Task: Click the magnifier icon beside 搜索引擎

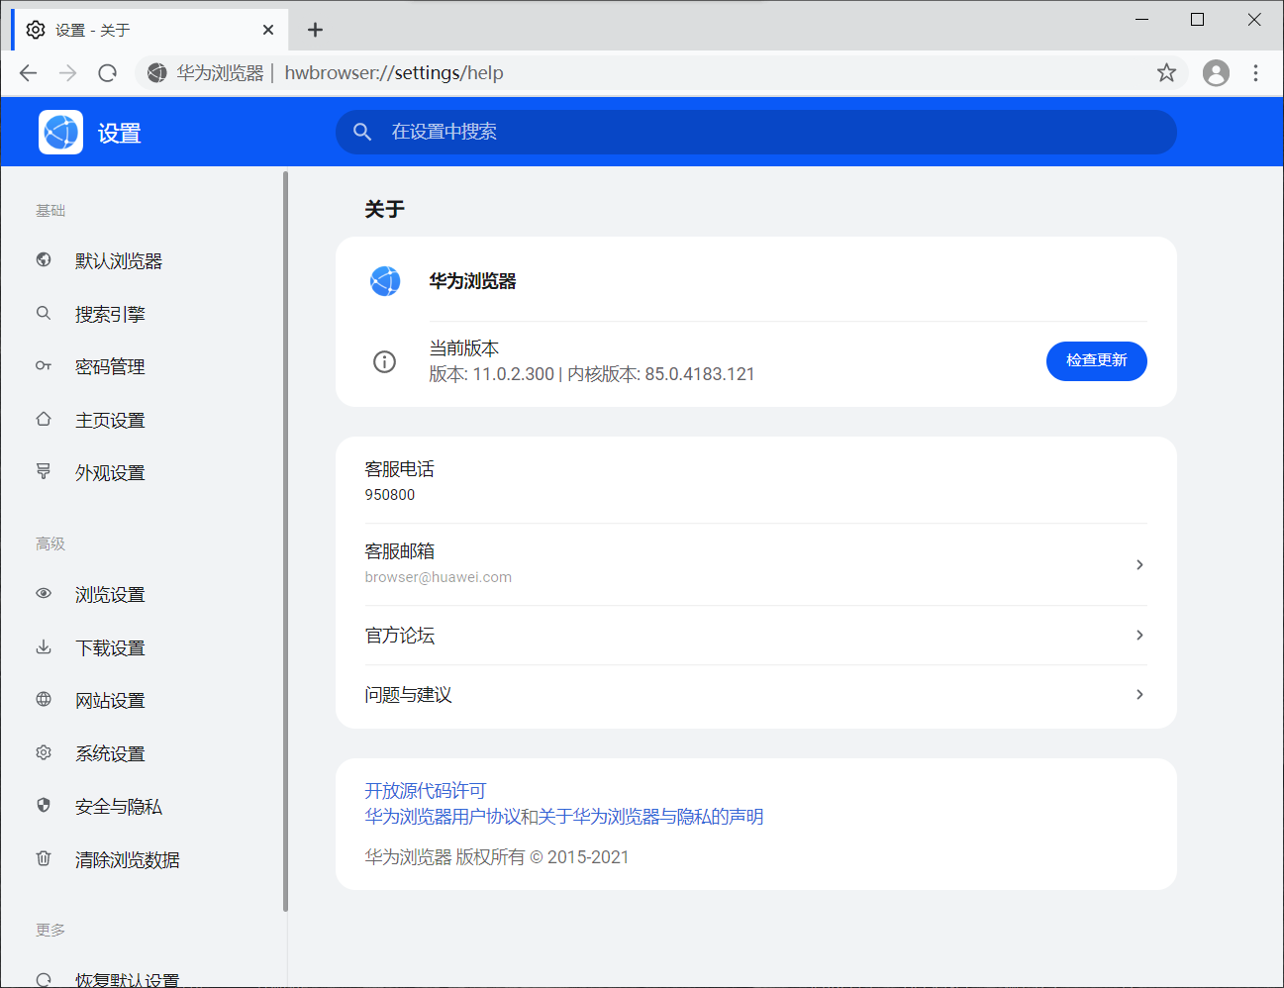Action: tap(44, 313)
